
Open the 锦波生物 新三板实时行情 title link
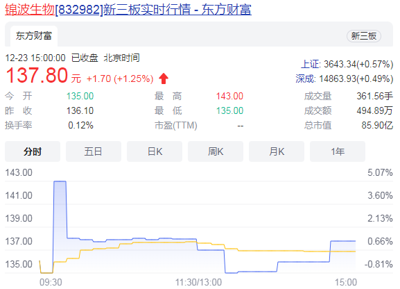(128, 10)
